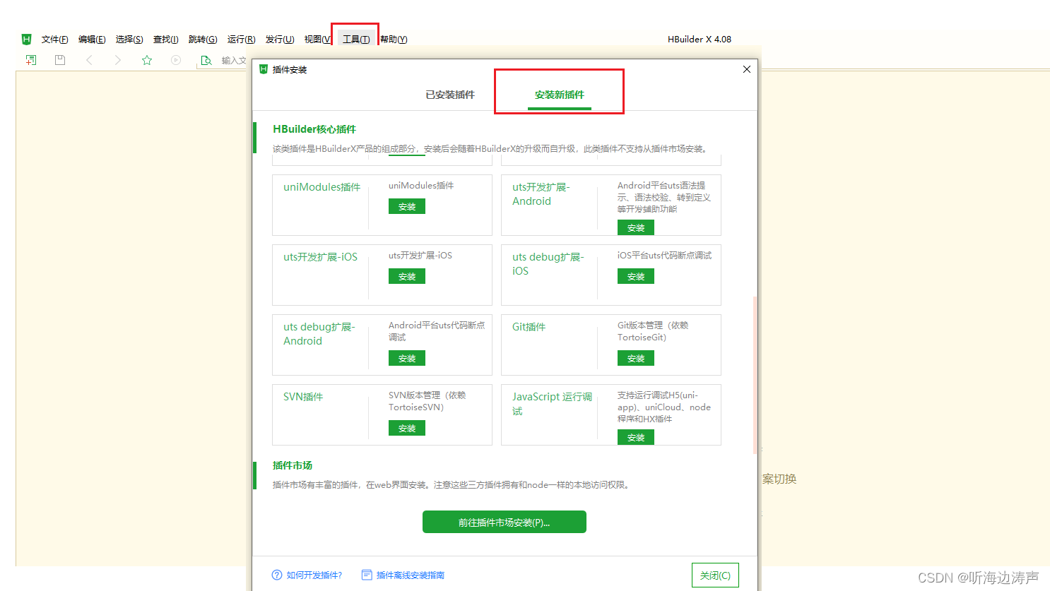The width and height of the screenshot is (1050, 591).
Task: Click the Git版本管理 description text
Action: point(653,331)
